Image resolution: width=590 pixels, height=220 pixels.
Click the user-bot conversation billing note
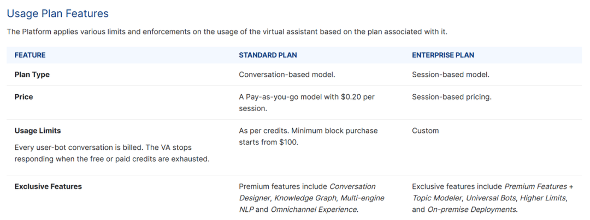pyautogui.click(x=112, y=153)
